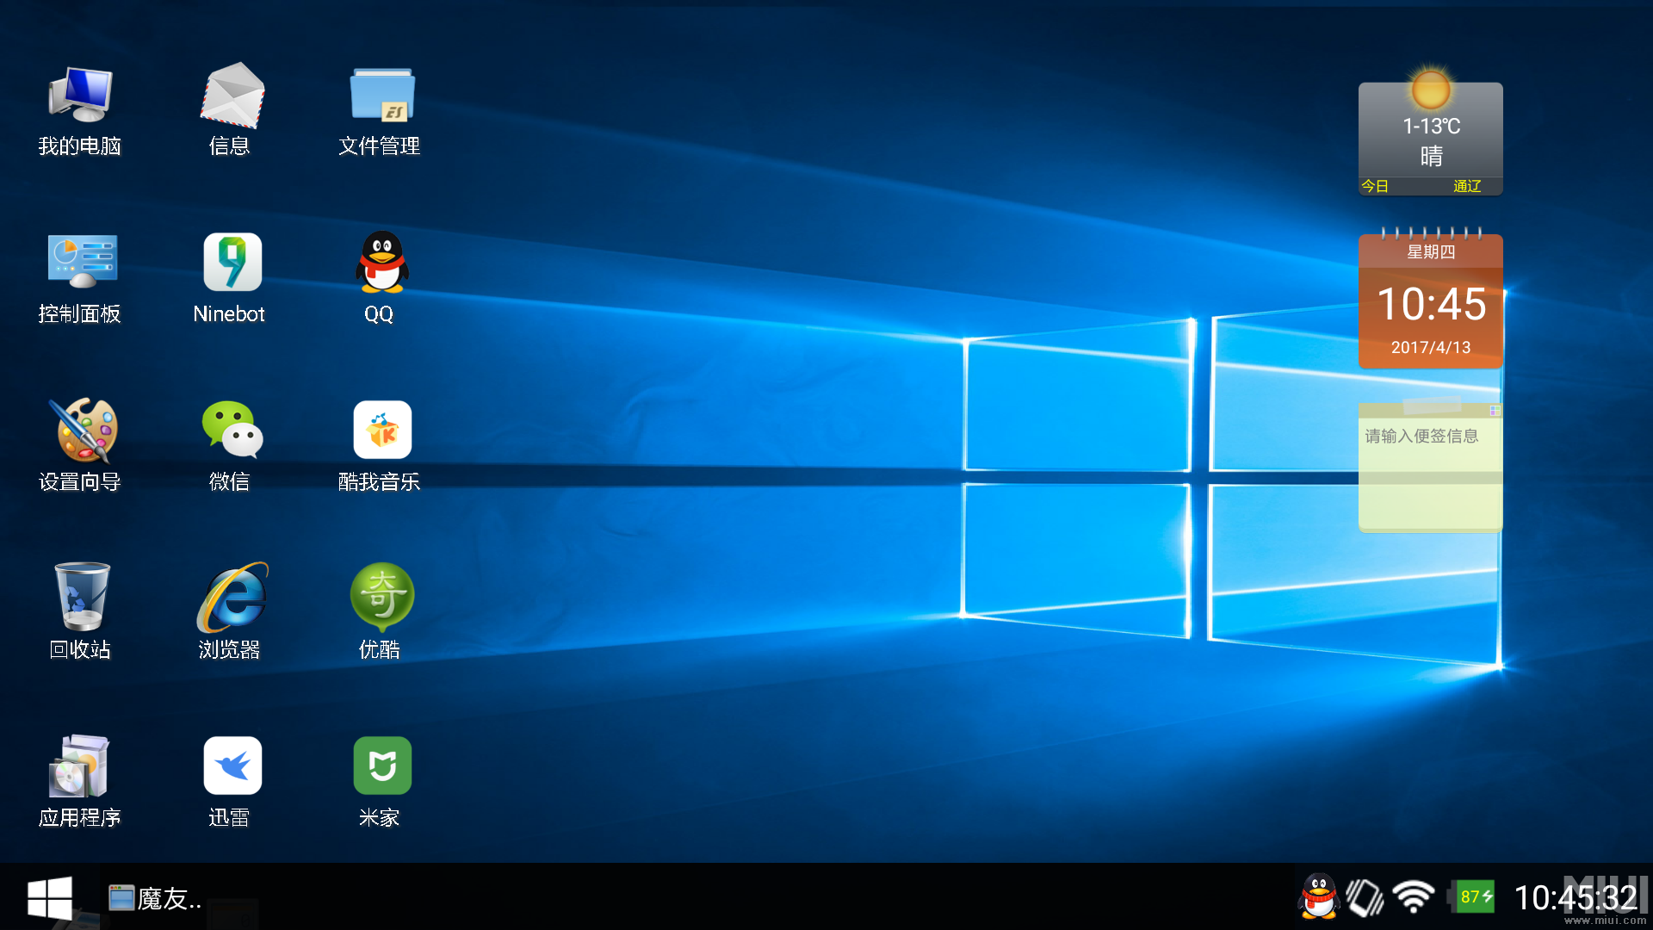Launch the 迅雷 download app
This screenshot has height=930, width=1653.
point(231,766)
